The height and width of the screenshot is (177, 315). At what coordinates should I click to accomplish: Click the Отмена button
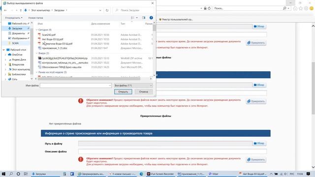[143, 92]
